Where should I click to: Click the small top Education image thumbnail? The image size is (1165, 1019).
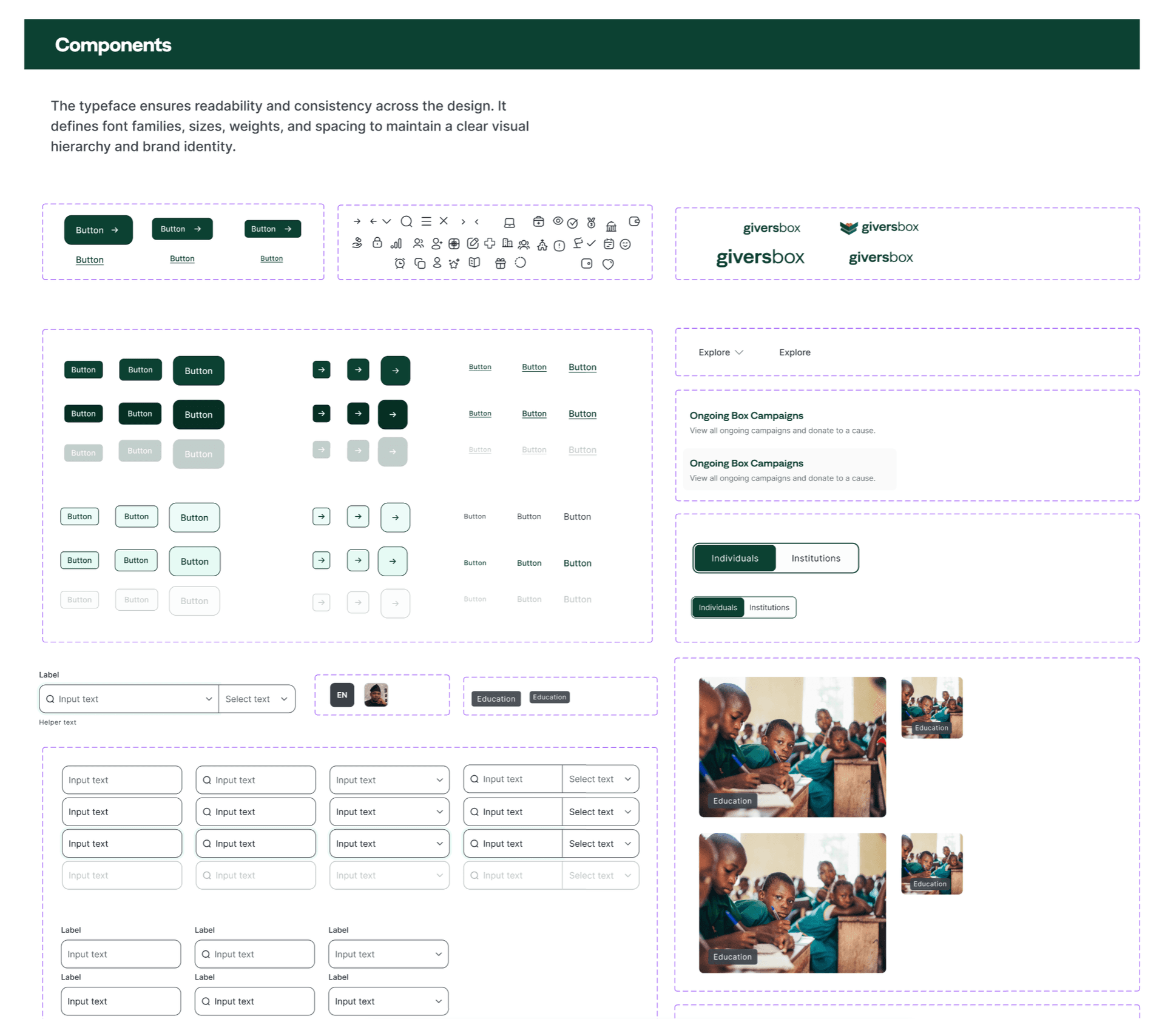click(x=931, y=707)
